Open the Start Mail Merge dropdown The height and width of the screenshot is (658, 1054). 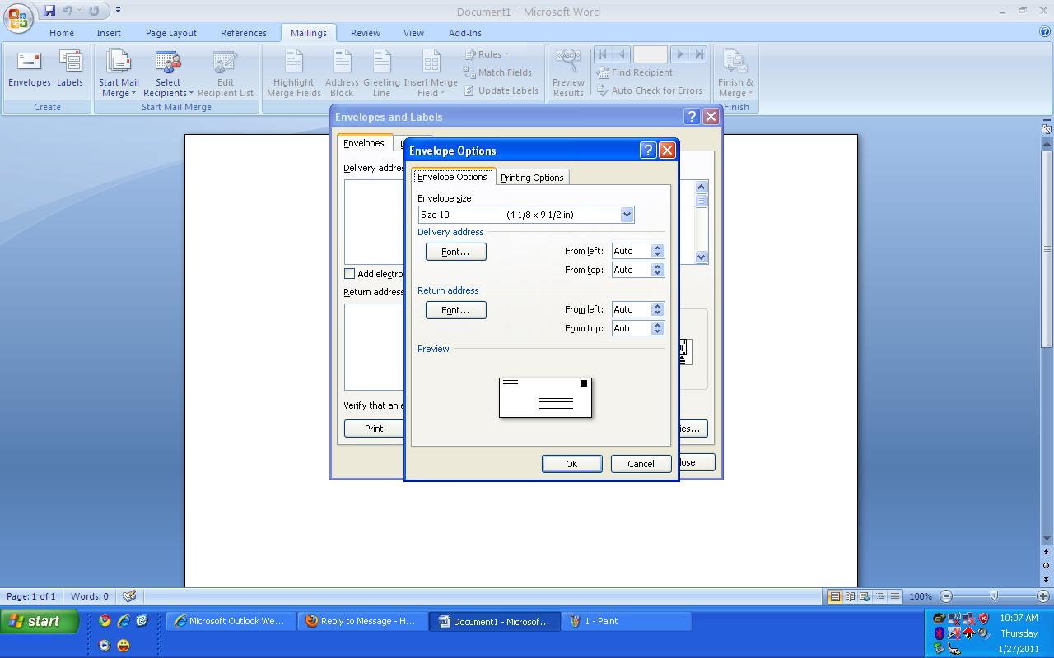tap(119, 74)
